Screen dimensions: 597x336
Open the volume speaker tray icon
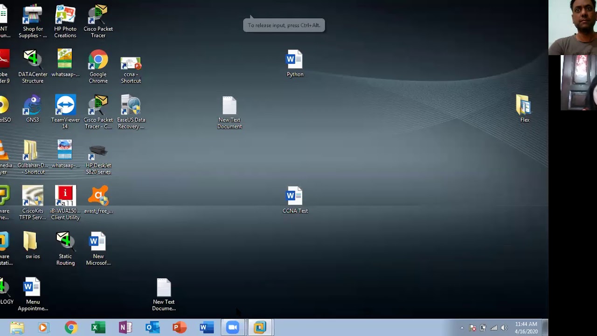(x=504, y=328)
